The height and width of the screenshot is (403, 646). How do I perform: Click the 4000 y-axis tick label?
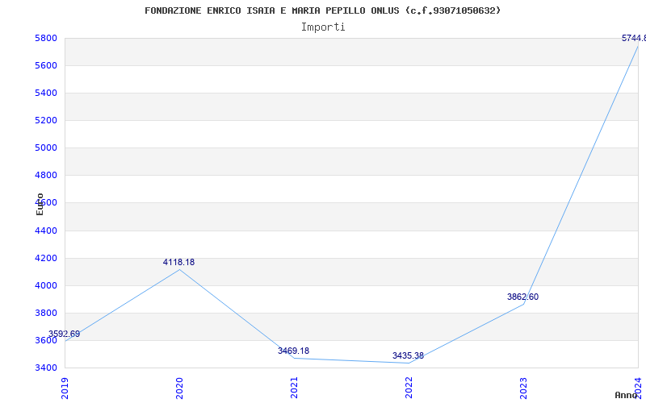pyautogui.click(x=46, y=285)
